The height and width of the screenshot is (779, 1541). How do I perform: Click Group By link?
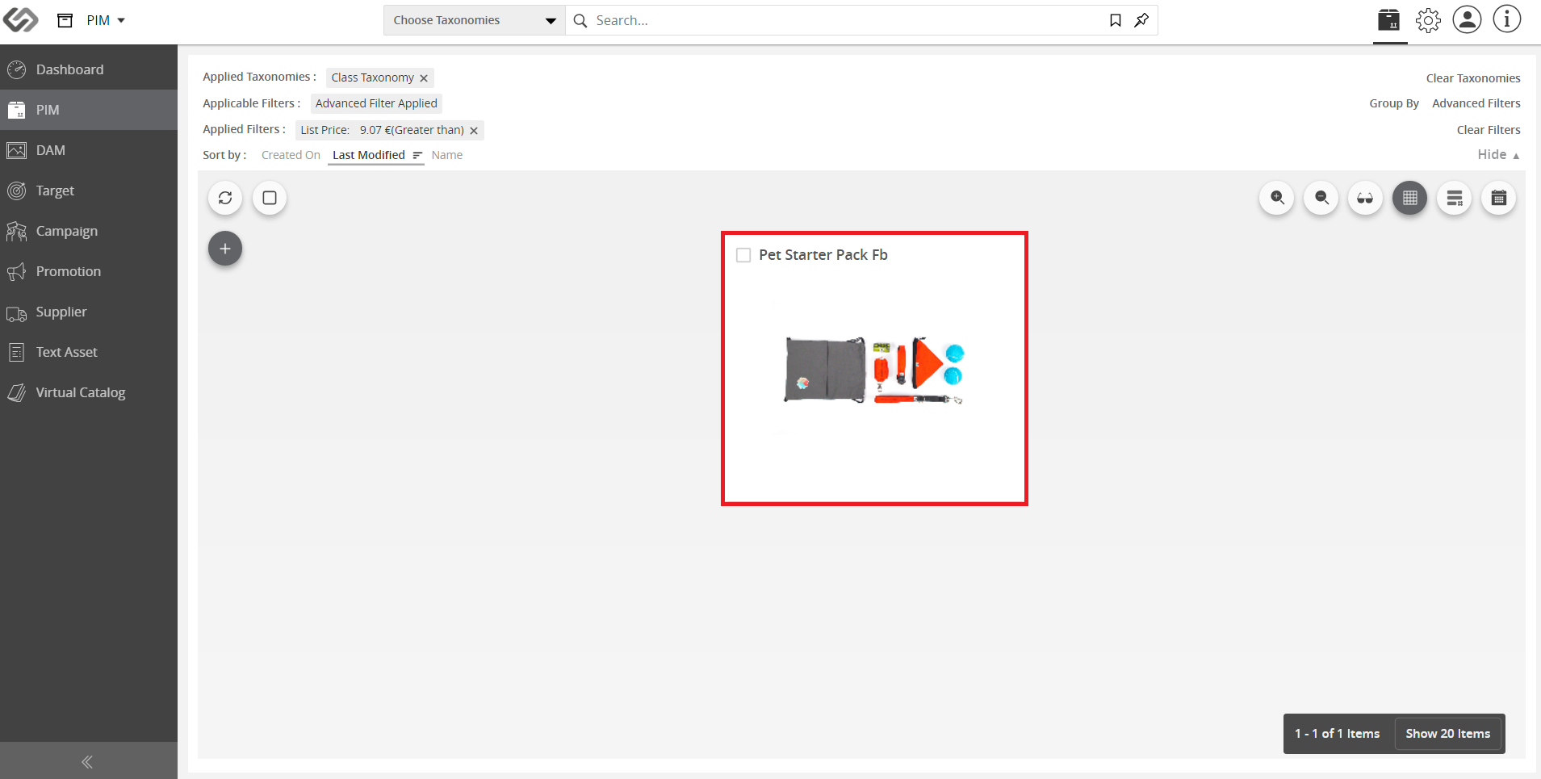tap(1394, 103)
